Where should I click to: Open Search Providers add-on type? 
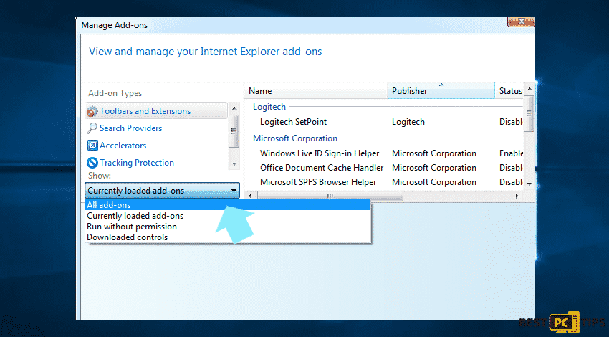[x=130, y=128]
